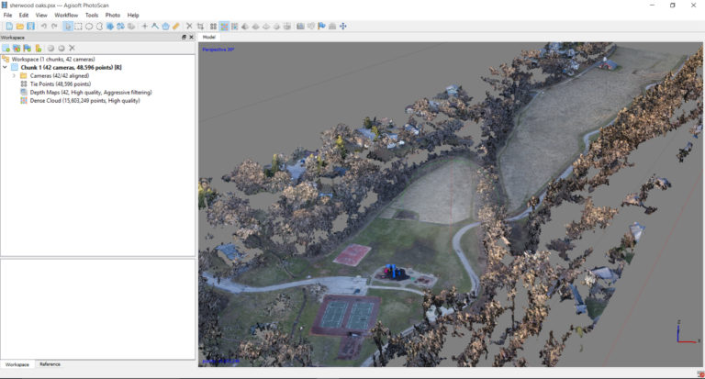Viewport: 705px width, 379px height.
Task: Open a project via folder icon
Action: click(x=20, y=26)
